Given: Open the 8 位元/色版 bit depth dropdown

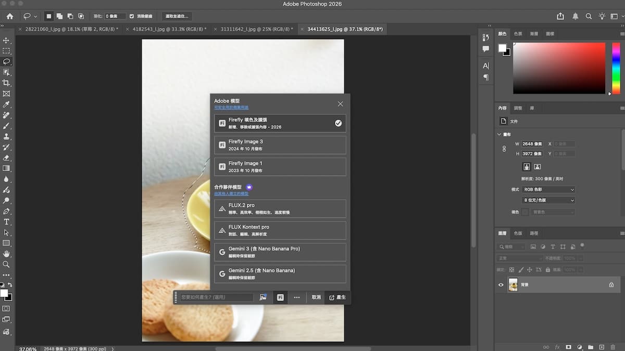Looking at the screenshot, I should (548, 200).
